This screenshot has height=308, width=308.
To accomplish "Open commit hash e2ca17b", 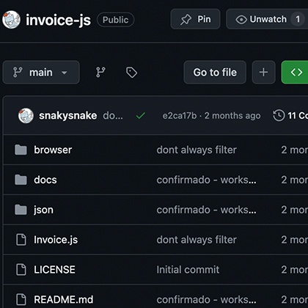I will point(180,116).
